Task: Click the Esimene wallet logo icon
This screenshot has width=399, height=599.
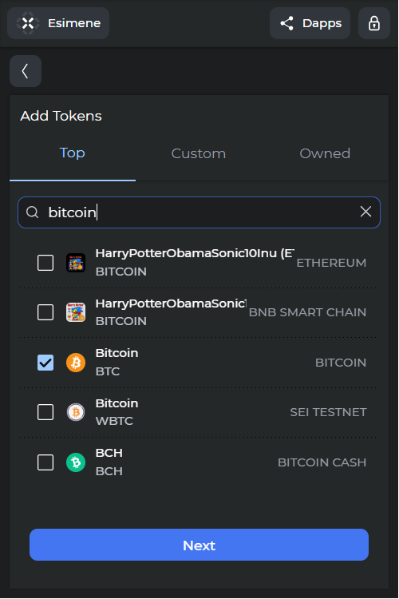Action: [x=27, y=23]
